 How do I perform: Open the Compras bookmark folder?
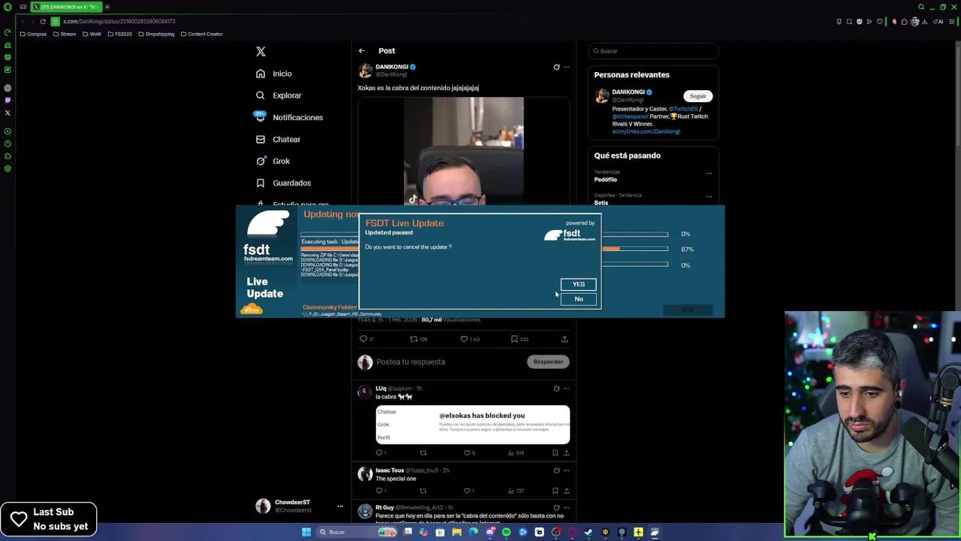(33, 34)
